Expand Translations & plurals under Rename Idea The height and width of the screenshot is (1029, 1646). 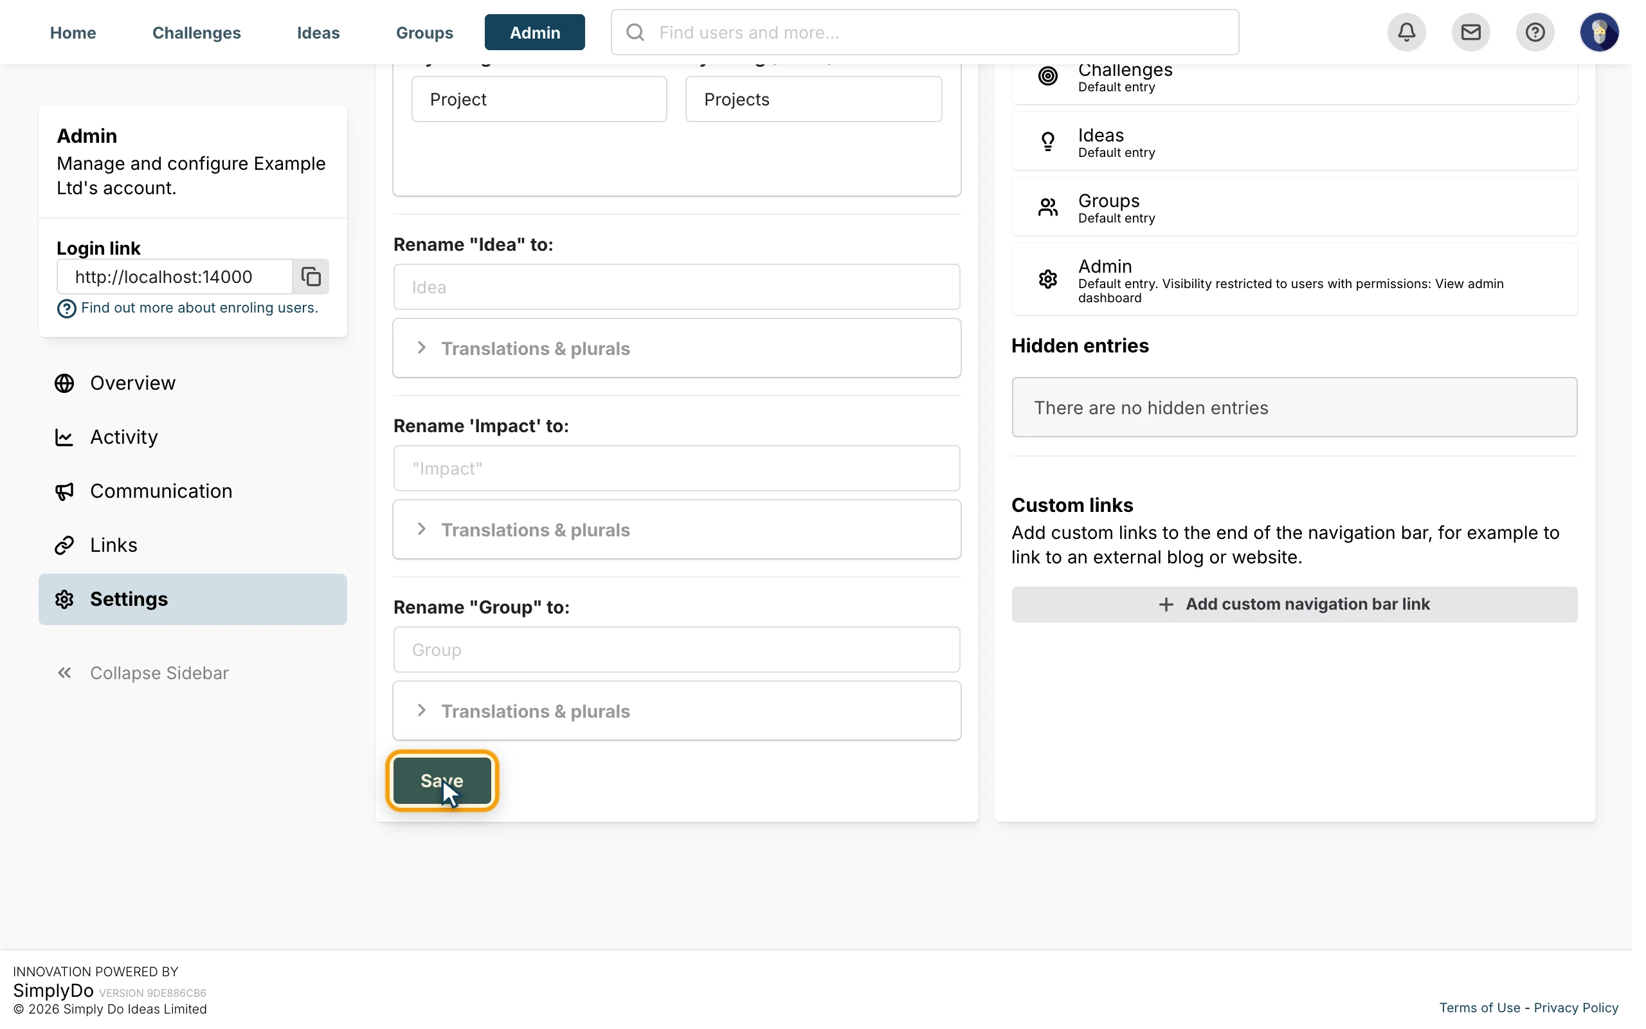(677, 349)
